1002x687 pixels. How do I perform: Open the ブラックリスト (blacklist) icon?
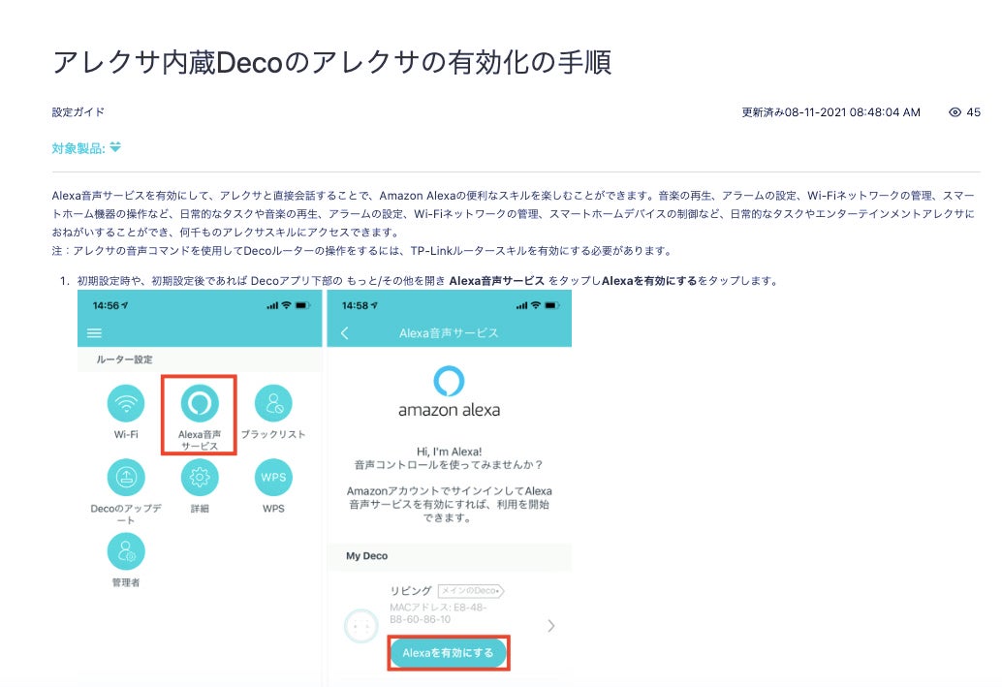[x=272, y=405]
